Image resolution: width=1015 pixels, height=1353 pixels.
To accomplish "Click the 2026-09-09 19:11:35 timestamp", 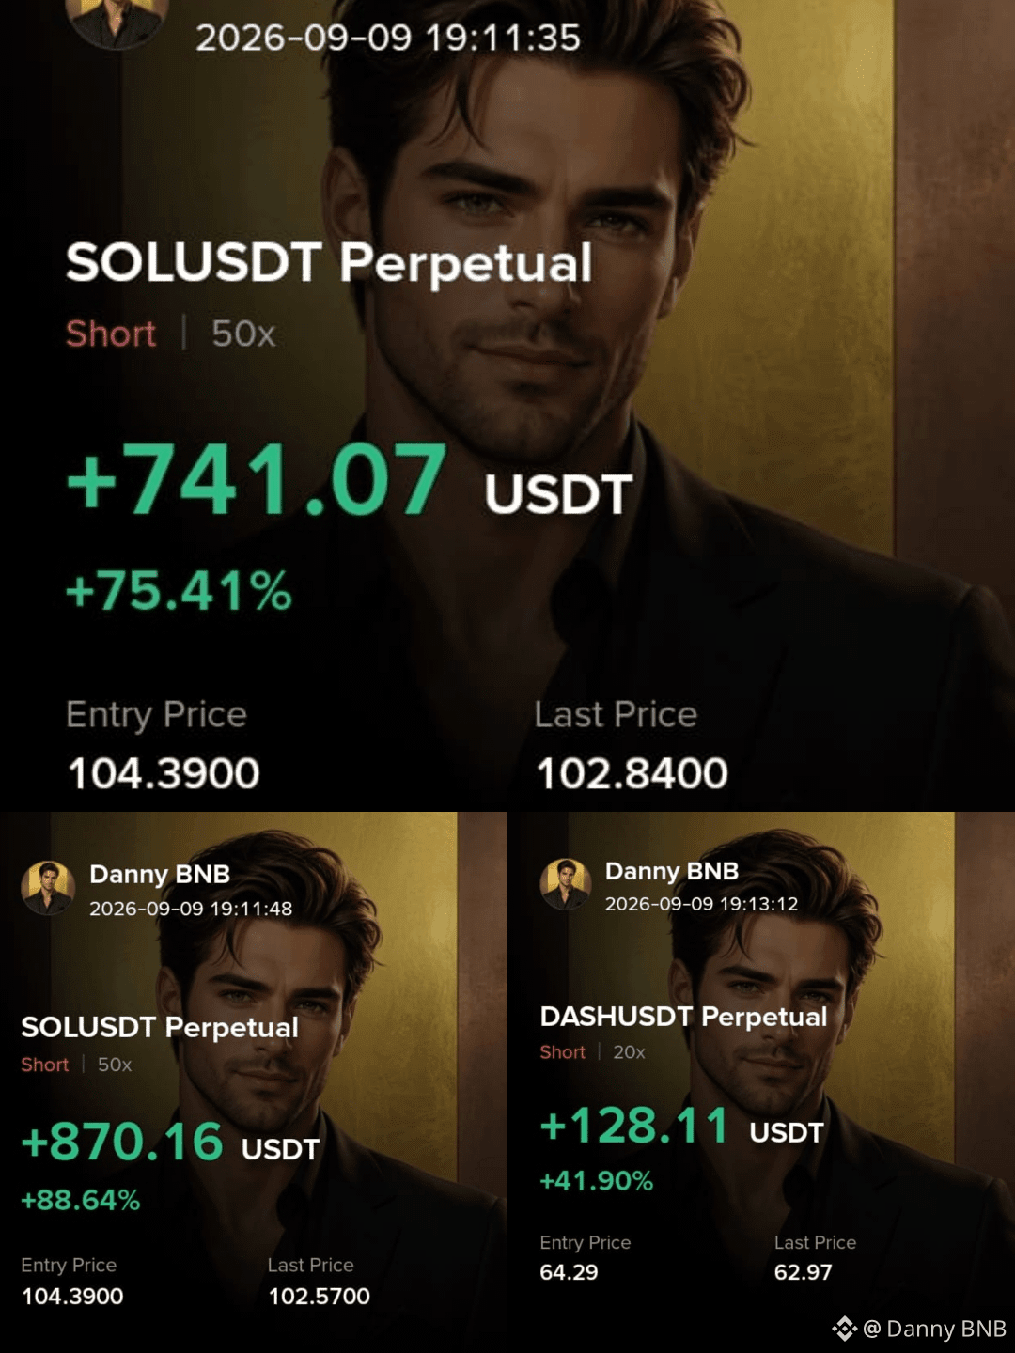I will click(388, 38).
